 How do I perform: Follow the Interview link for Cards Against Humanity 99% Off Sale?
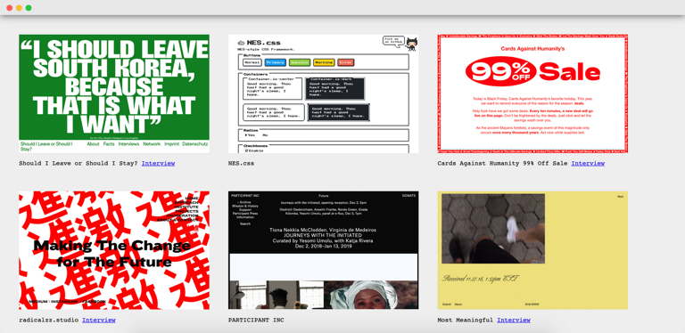[588, 164]
